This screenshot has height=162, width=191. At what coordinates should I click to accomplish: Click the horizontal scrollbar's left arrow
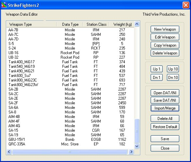click(9, 152)
